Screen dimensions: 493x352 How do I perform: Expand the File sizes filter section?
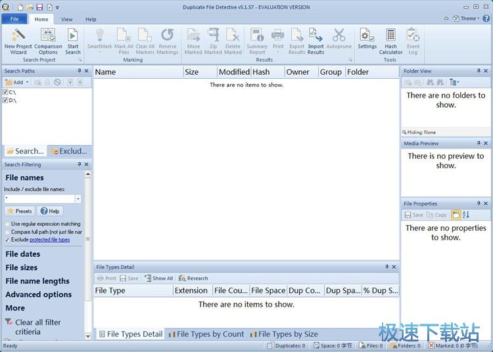tap(22, 267)
